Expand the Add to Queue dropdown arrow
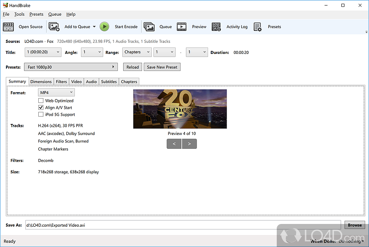Image resolution: width=369 pixels, height=247 pixels. pyautogui.click(x=94, y=27)
